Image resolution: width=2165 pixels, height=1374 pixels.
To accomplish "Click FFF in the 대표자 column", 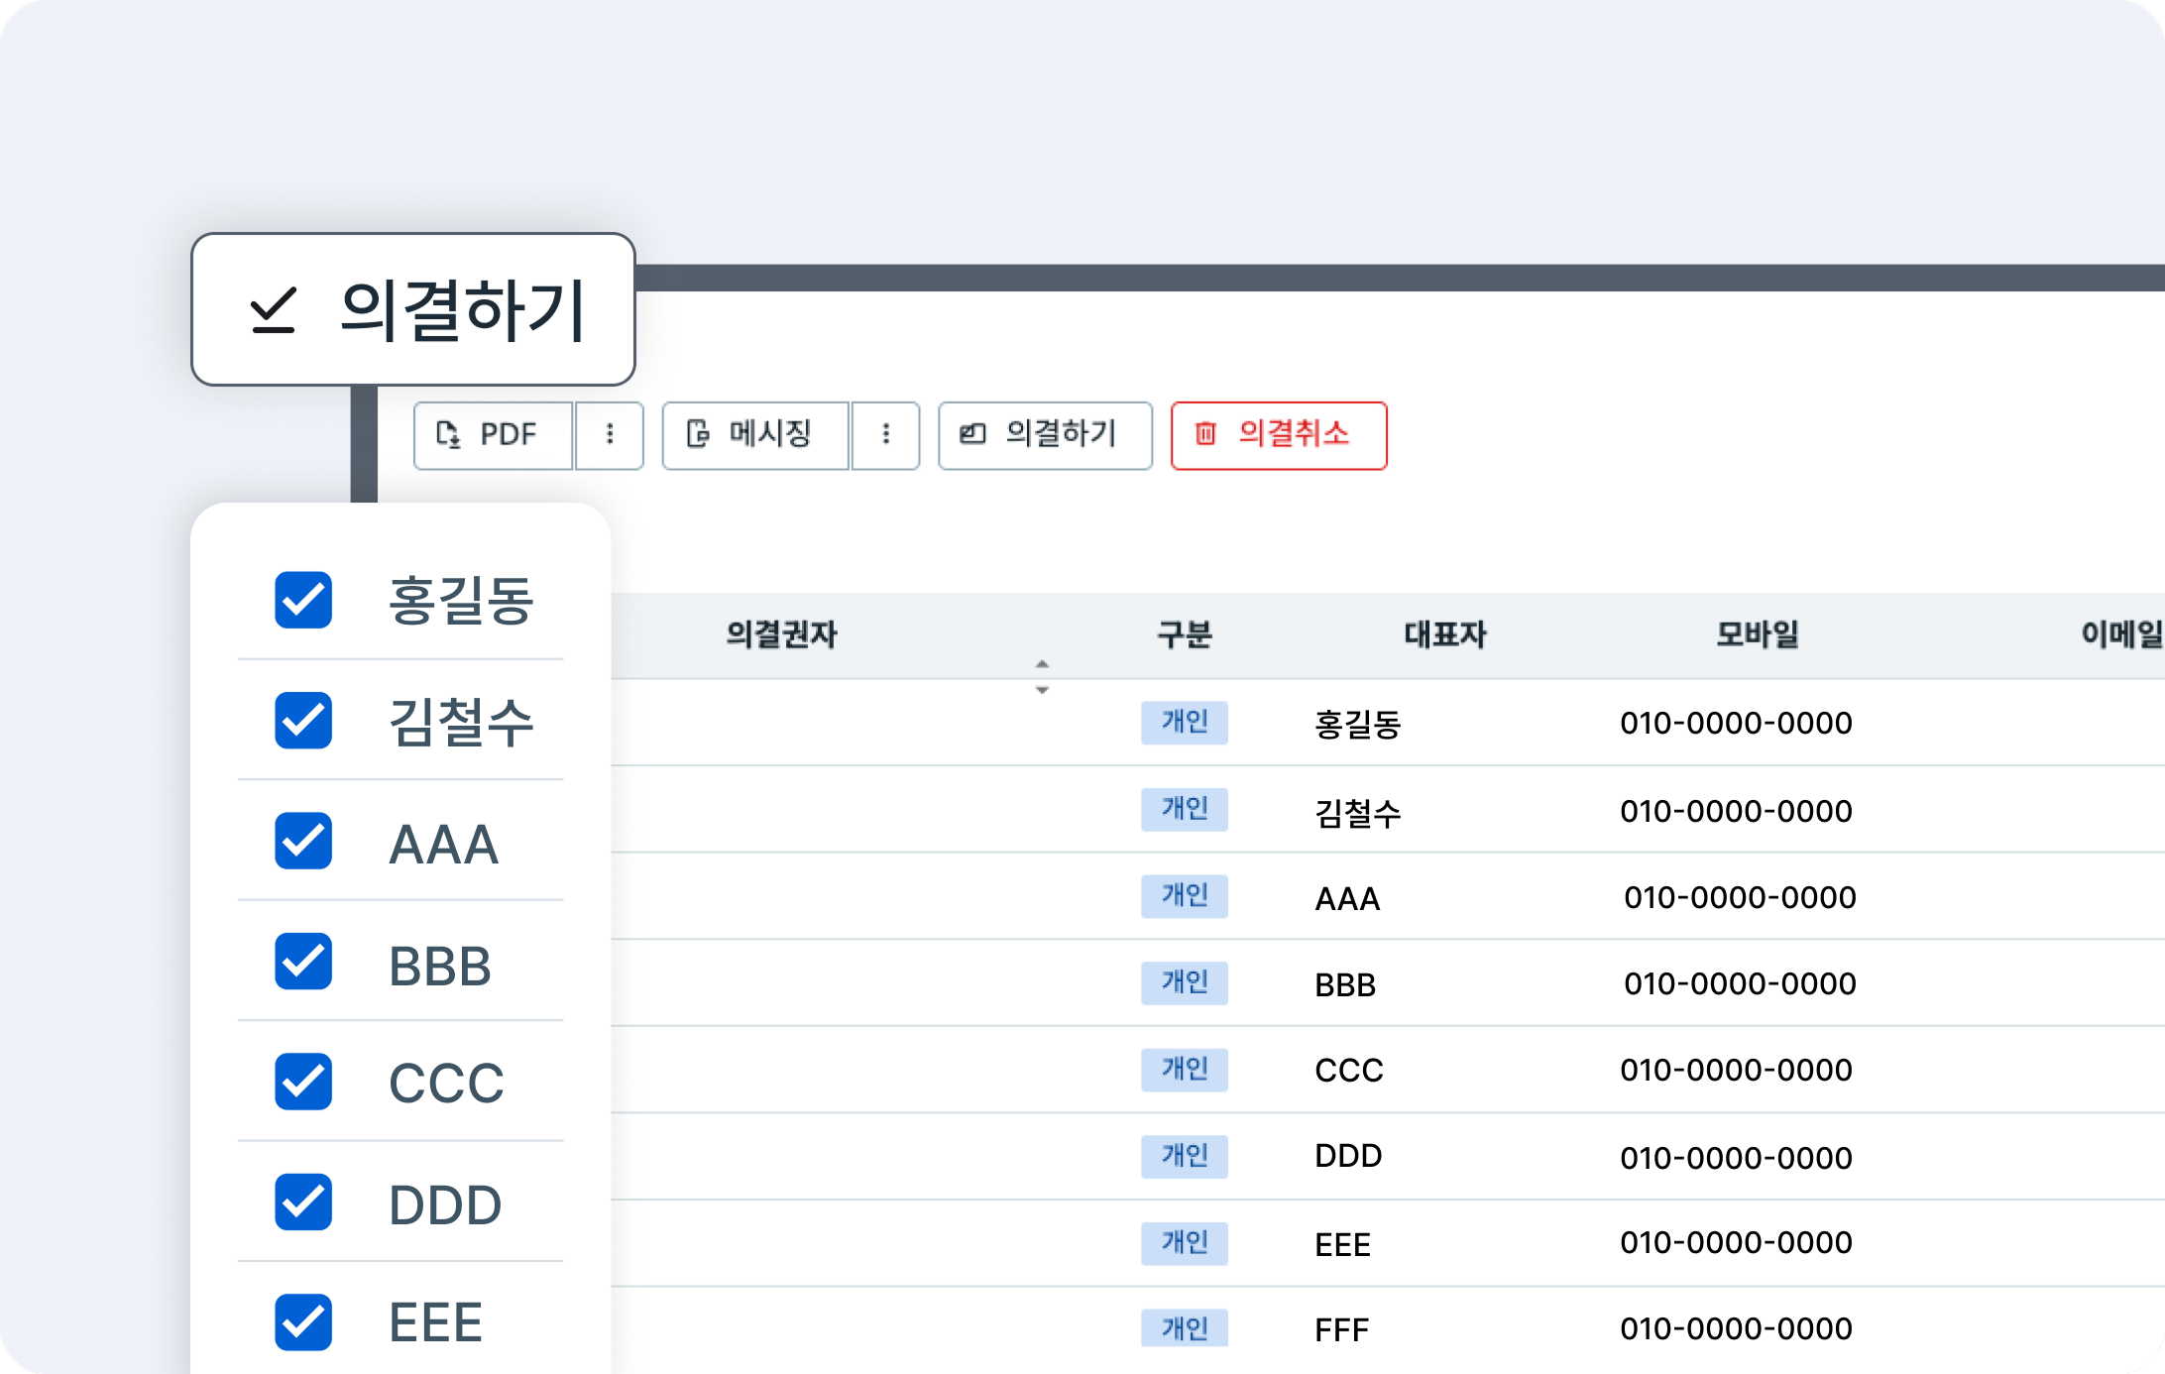I will 1342,1330.
